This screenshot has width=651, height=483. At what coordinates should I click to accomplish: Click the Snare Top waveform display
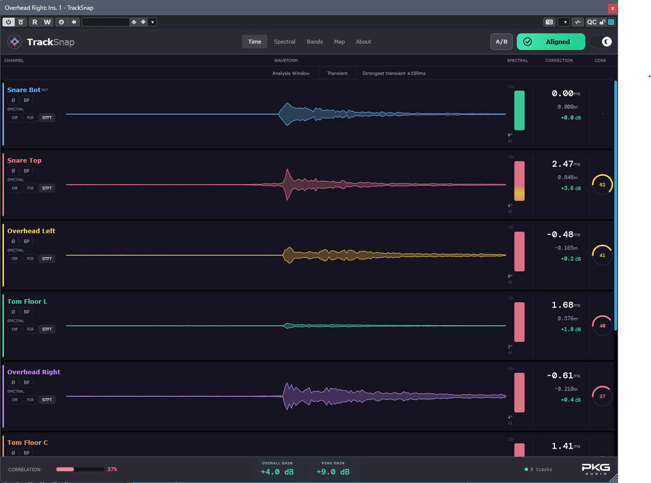[286, 185]
